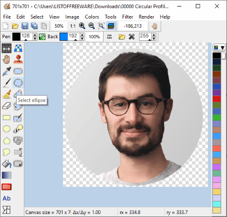Select the Color picker eyedropper tool
This screenshot has height=217, width=227.
click(7, 71)
